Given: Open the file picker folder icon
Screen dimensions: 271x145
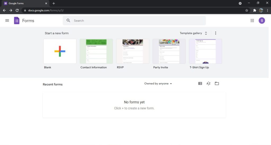Looking at the screenshot, I should [x=217, y=84].
